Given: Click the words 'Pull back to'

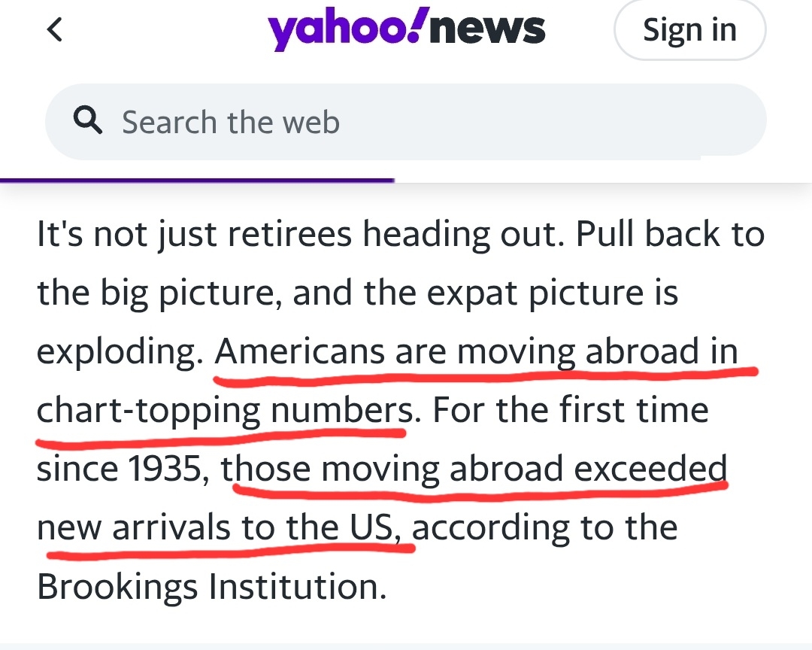Looking at the screenshot, I should click(670, 235).
